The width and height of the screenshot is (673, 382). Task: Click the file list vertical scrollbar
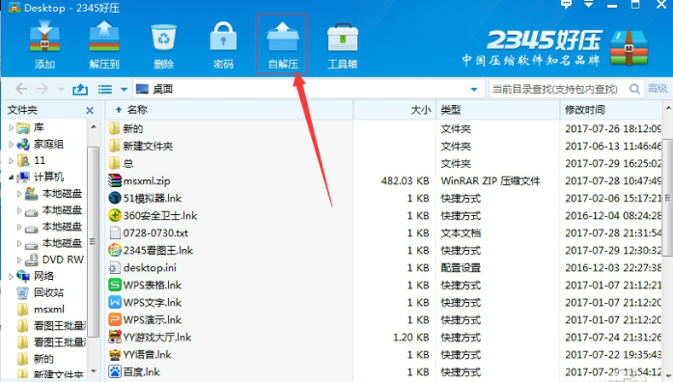click(668, 197)
